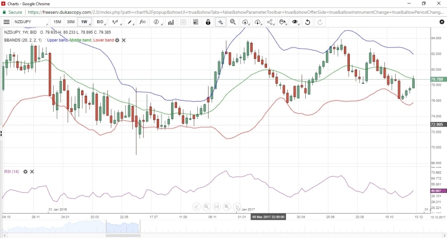Toggle the chart lock icon

click(208, 22)
